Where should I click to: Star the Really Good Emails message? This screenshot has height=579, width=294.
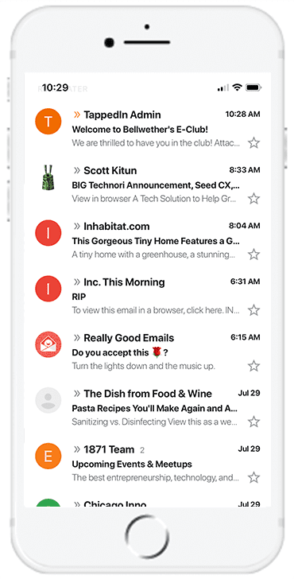(253, 366)
